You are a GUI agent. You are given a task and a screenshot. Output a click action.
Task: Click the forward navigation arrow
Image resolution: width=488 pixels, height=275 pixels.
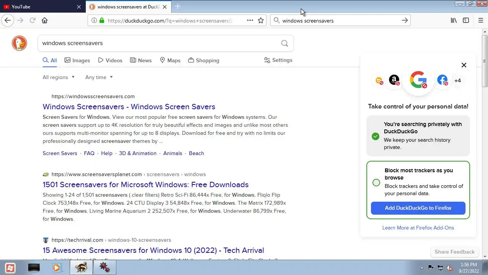pos(20,20)
